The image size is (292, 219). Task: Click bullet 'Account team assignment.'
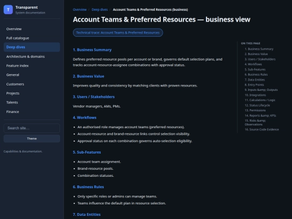[99, 162]
